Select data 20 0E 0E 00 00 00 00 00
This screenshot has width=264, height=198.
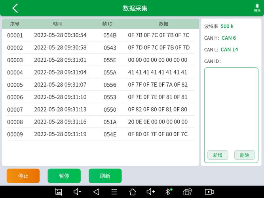point(158,122)
